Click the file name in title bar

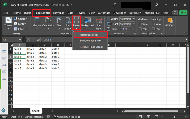(30, 5)
